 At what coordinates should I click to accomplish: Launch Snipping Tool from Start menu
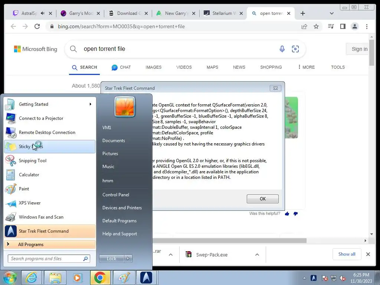[50, 161]
